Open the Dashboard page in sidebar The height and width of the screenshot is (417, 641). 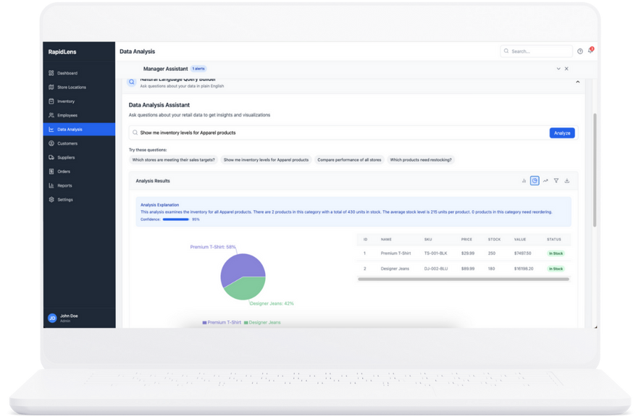[79, 73]
